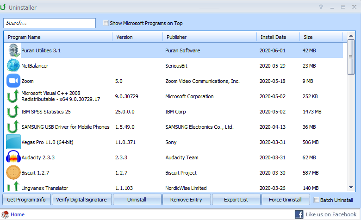Screen dimensions: 361x220
Task: Click the Zoom camera icon
Action: 13,81
